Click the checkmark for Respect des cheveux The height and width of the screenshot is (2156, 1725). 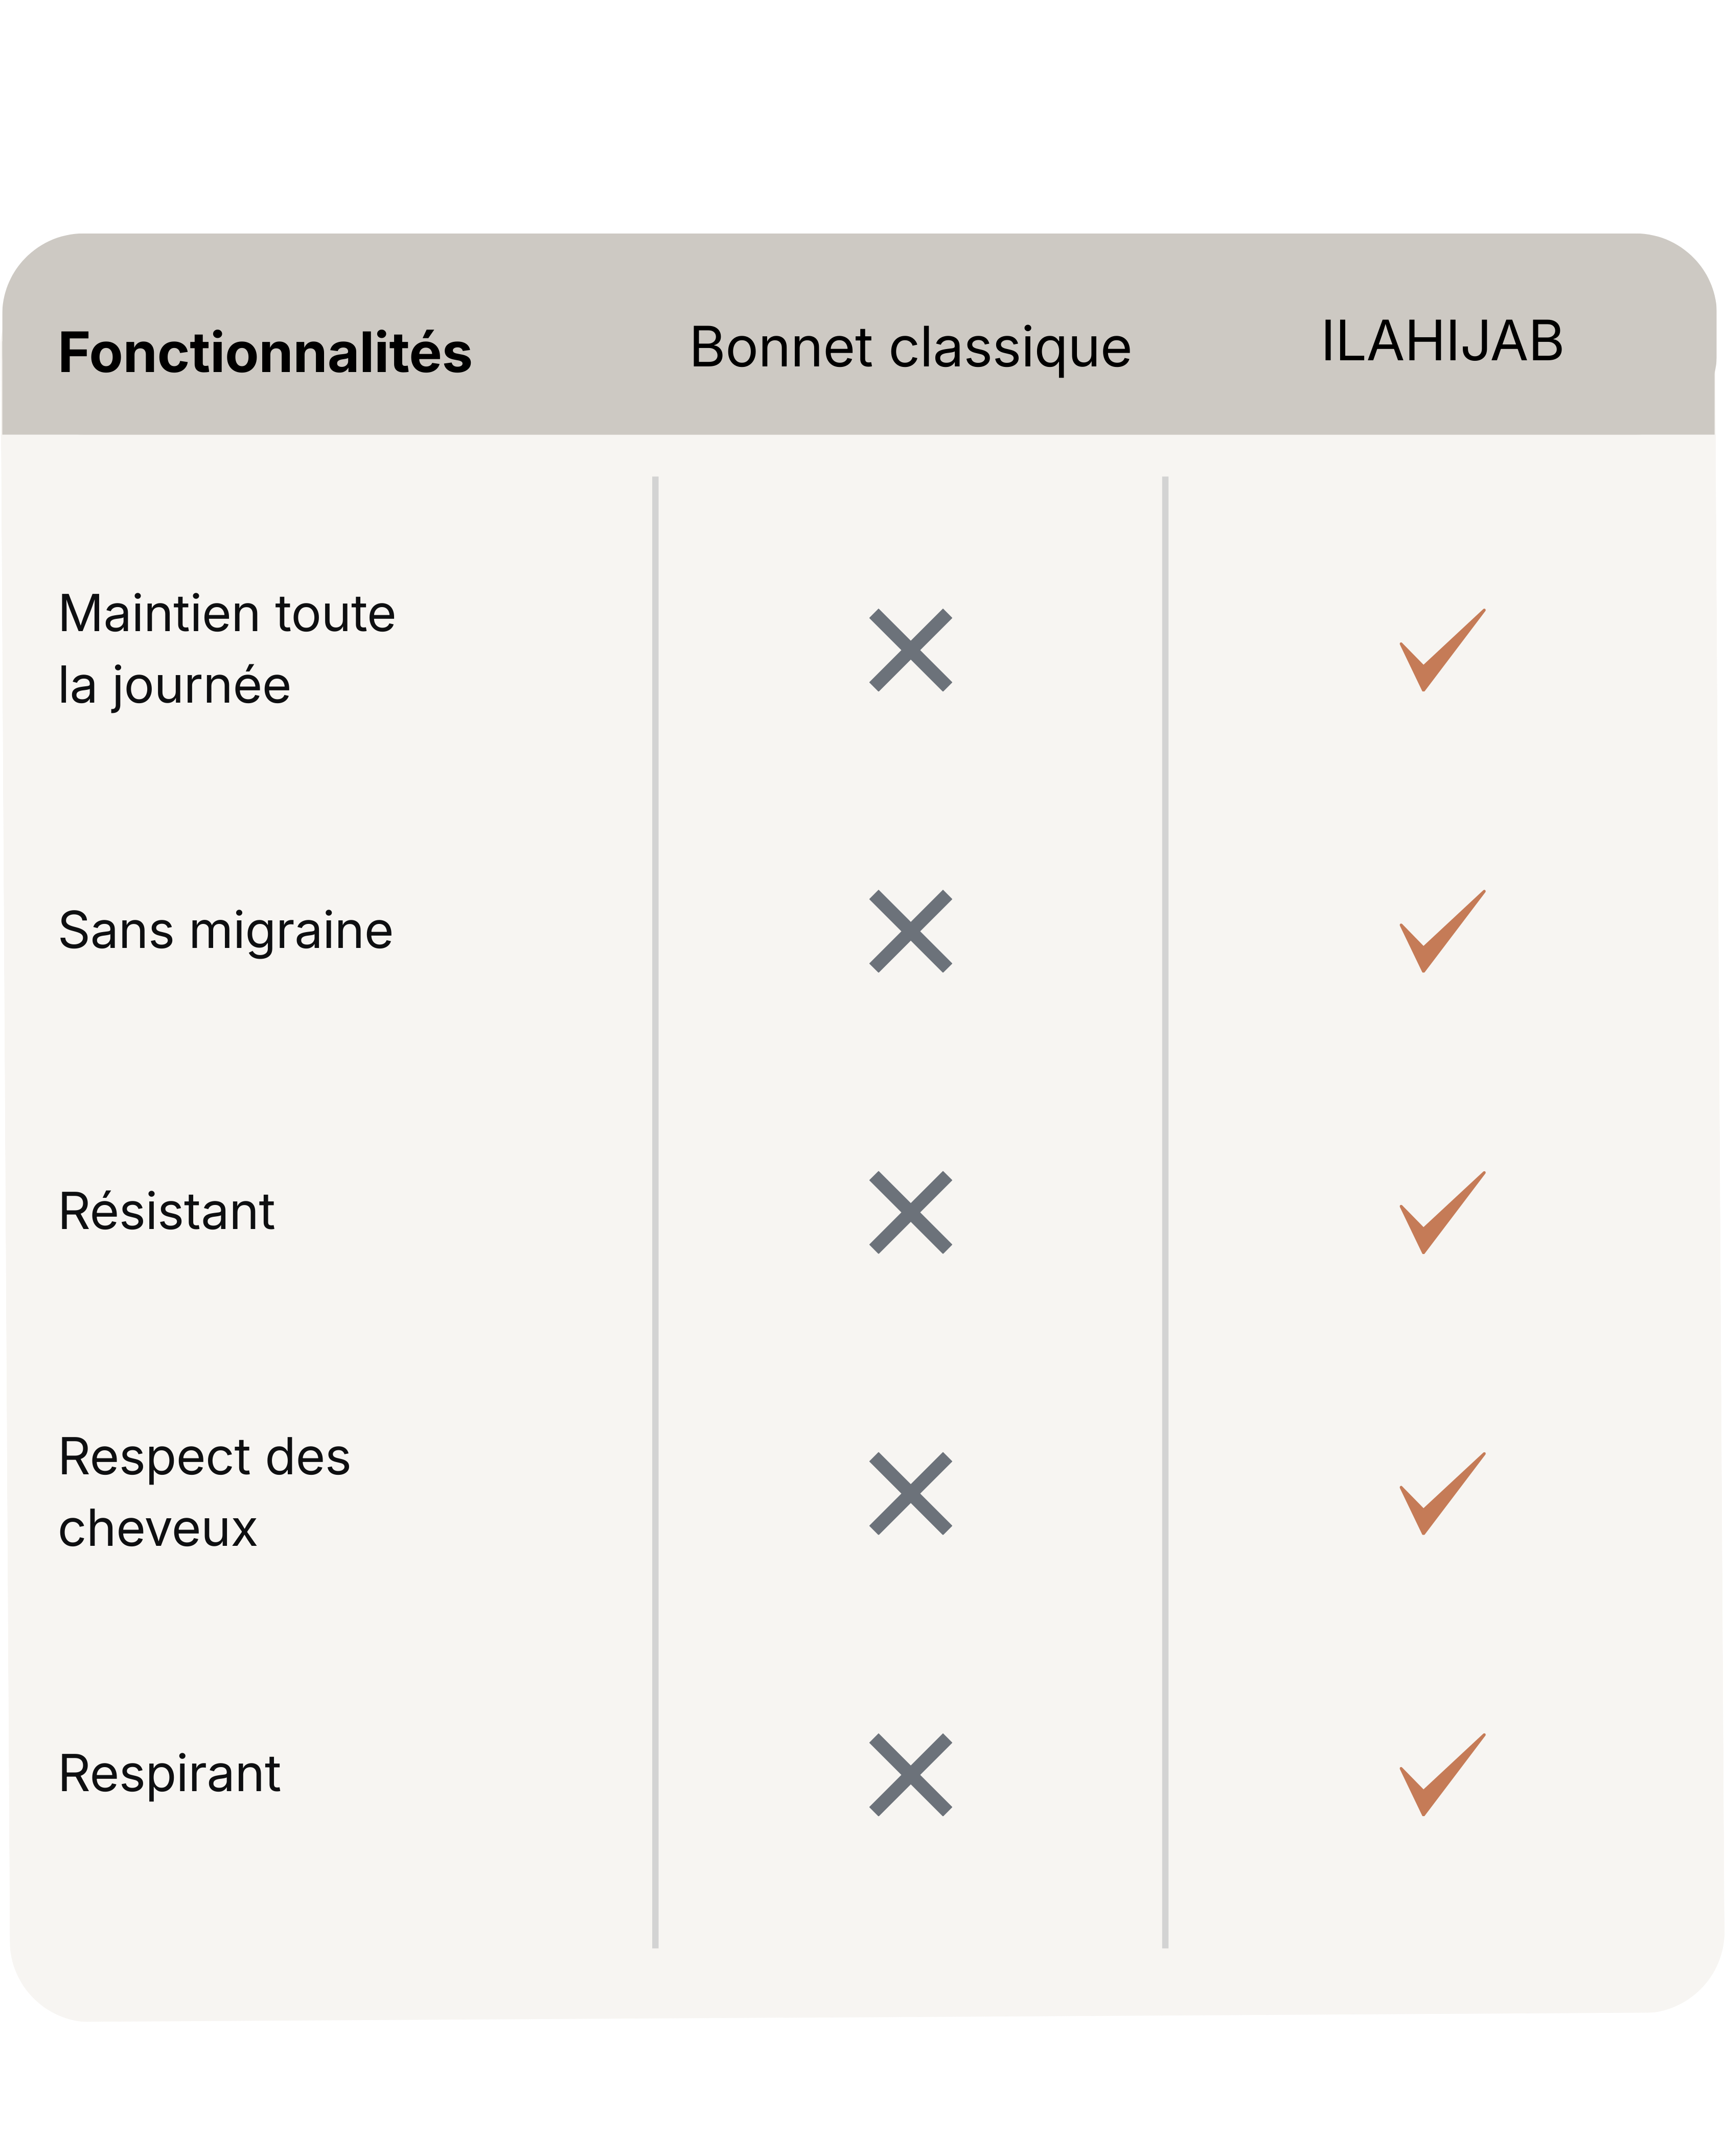[1441, 1493]
